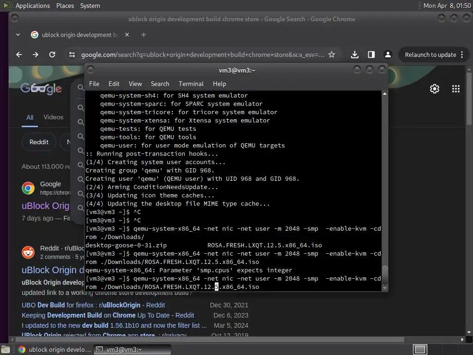Click workspace switcher in bottom panel
This screenshot has height=355, width=473.
[x=420, y=349]
